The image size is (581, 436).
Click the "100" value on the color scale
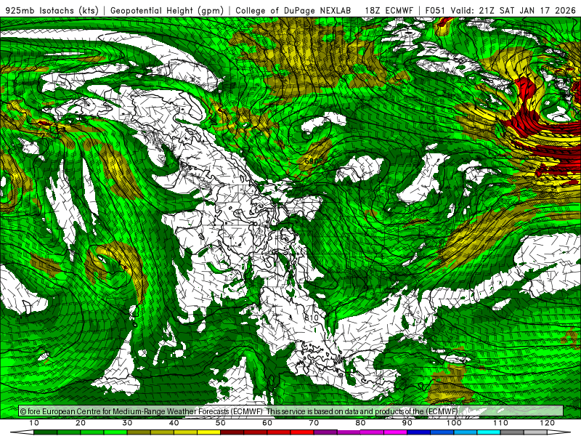click(x=454, y=423)
